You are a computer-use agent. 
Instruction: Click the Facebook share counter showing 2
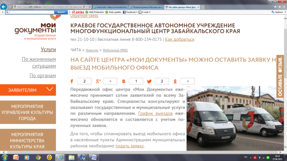(x=84, y=81)
